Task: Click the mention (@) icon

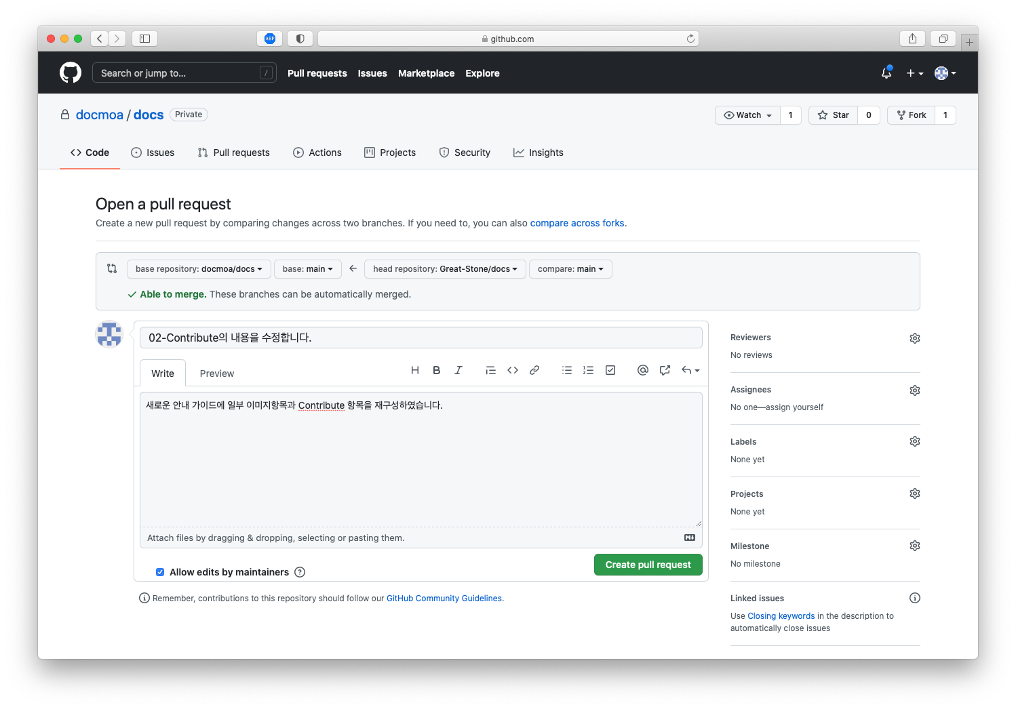Action: click(643, 370)
